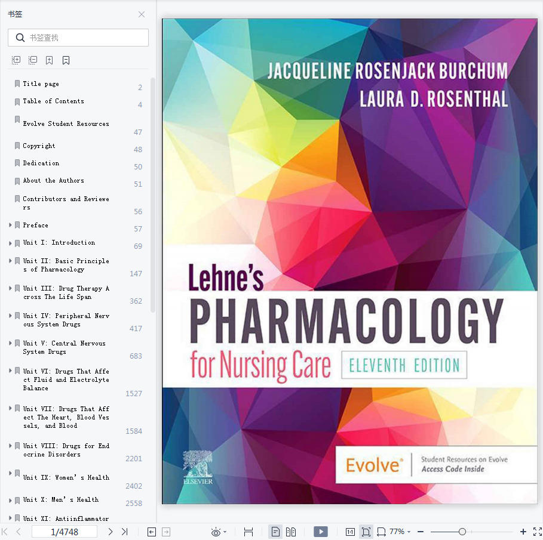
Task: Go to Evolve Student Resources bookmark
Action: pyautogui.click(x=66, y=124)
